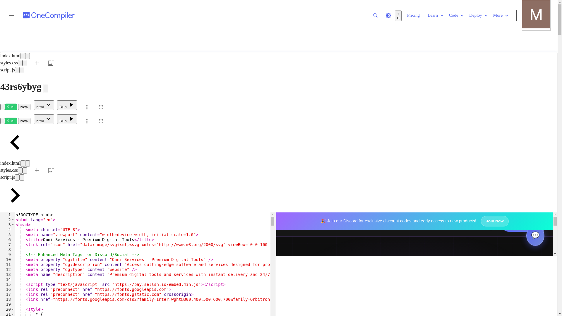Edit the 43rs6ybyg title button
The width and height of the screenshot is (562, 316).
pos(46,88)
